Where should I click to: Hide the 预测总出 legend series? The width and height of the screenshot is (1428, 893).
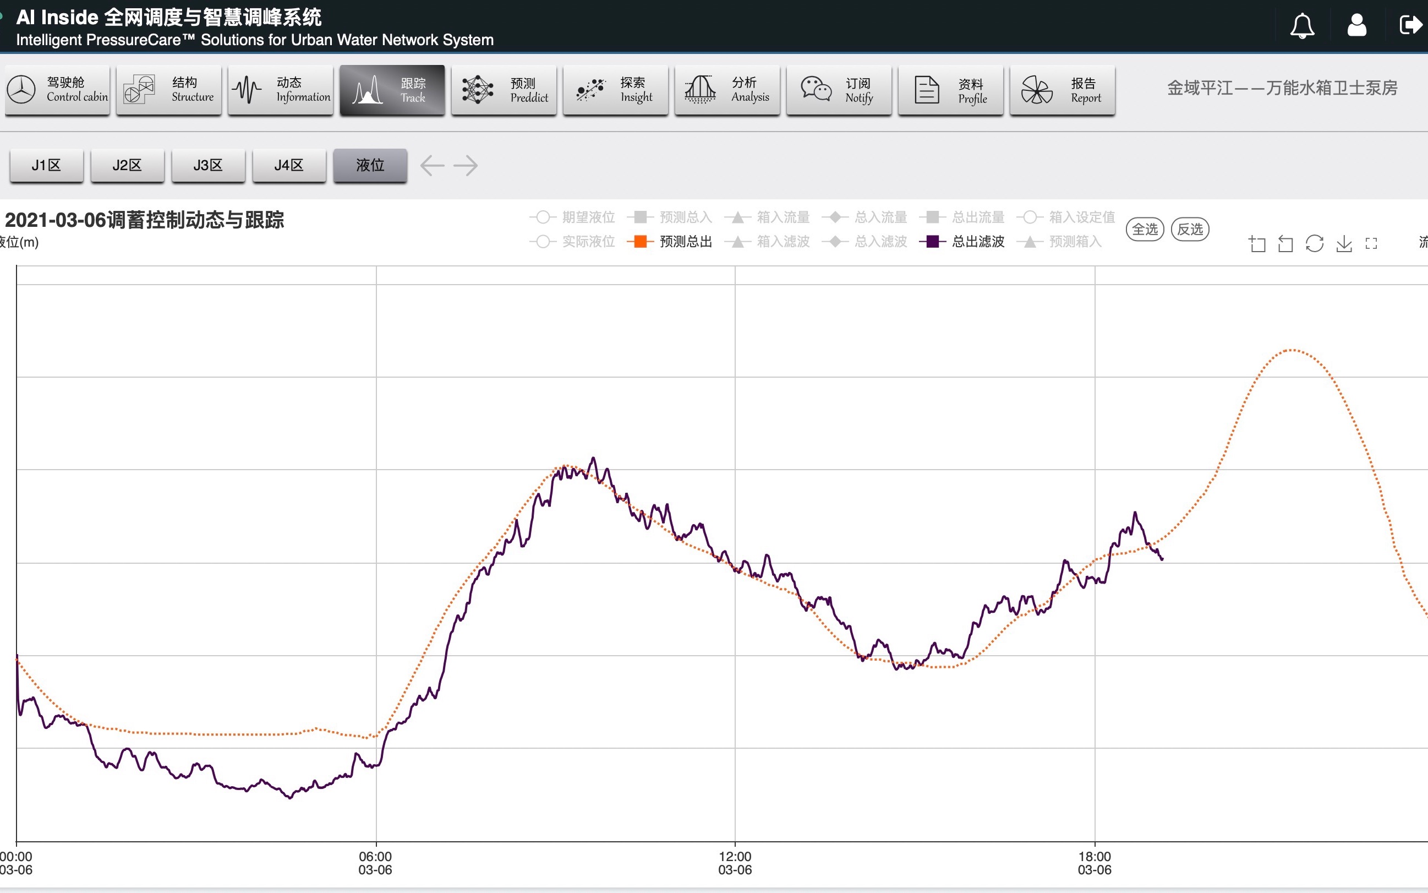670,242
